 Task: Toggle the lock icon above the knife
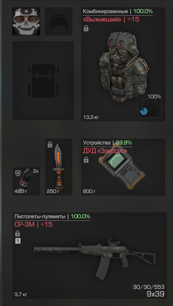pyautogui.click(x=50, y=144)
